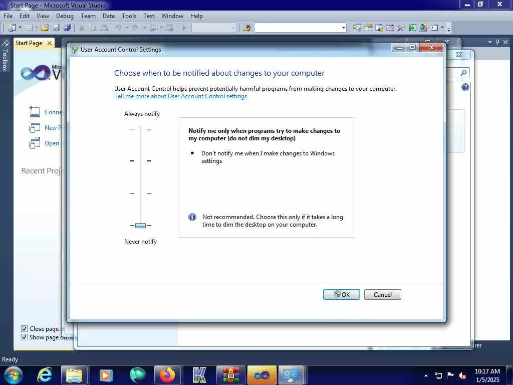
Task: Click the Open File folder icon
Action: coord(45,28)
